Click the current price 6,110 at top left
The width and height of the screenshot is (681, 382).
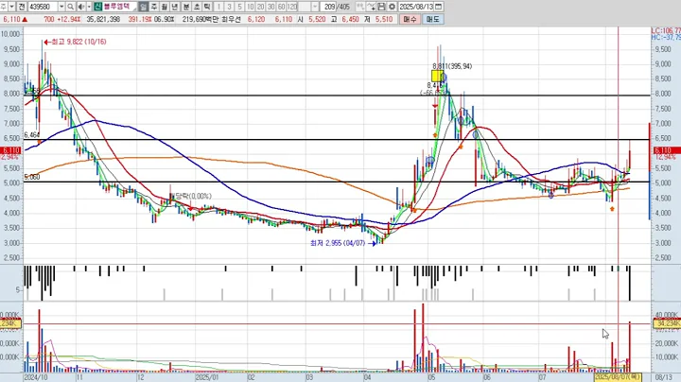pyautogui.click(x=11, y=19)
